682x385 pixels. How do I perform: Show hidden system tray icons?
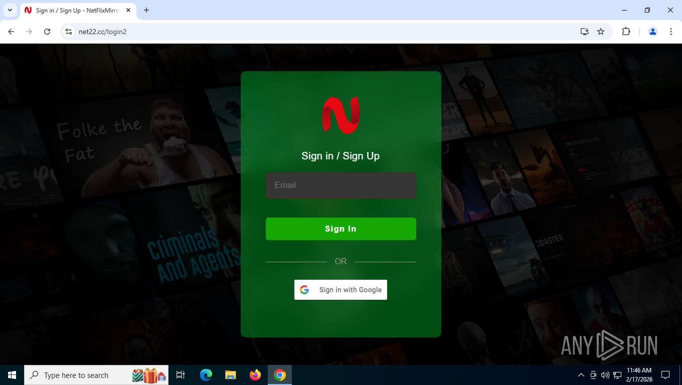581,375
